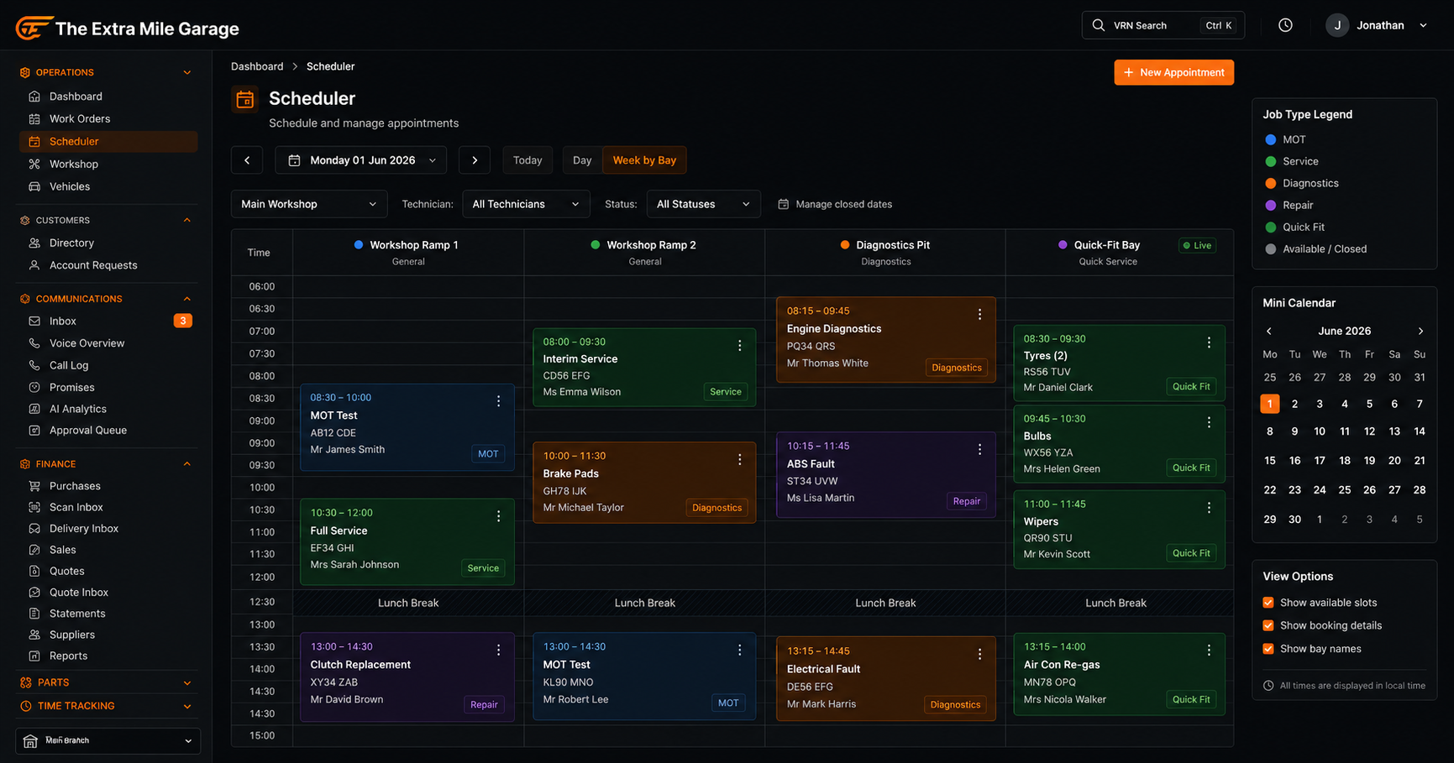
Task: Open Jonathan user menu chevron
Action: (x=1423, y=25)
